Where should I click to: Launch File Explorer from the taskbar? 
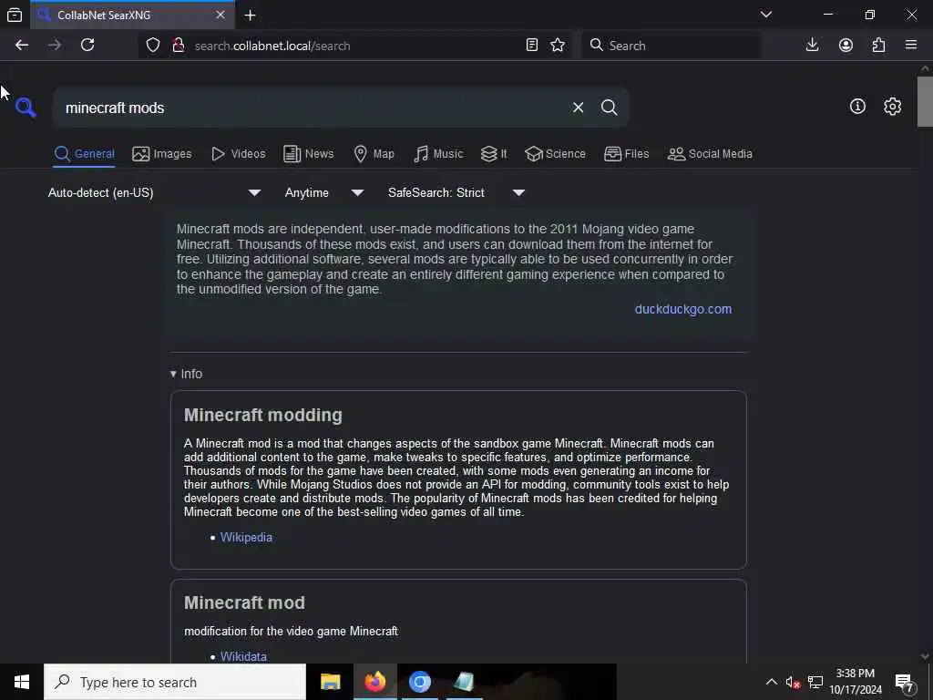[x=330, y=682]
